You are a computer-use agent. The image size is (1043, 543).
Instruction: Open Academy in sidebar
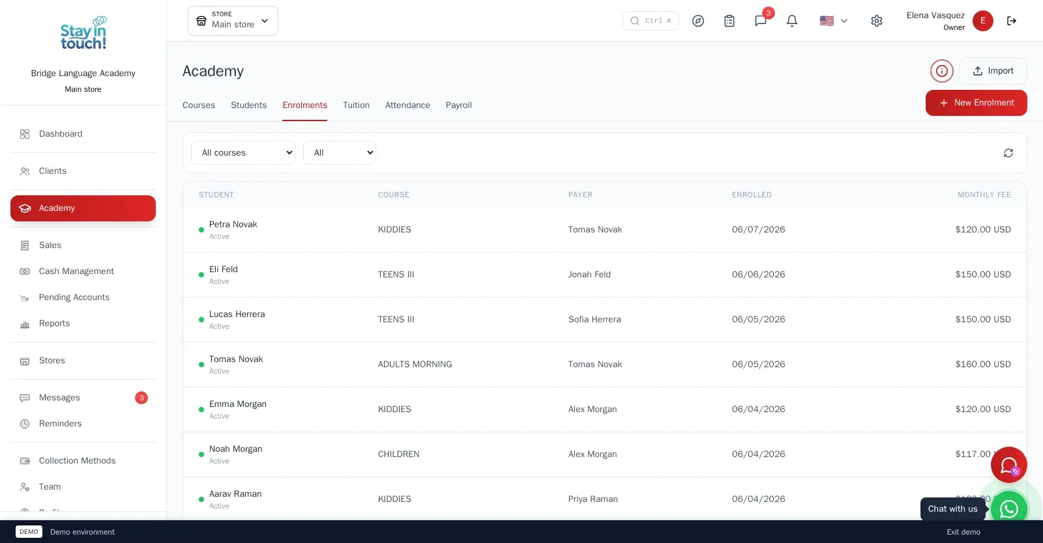pos(83,208)
